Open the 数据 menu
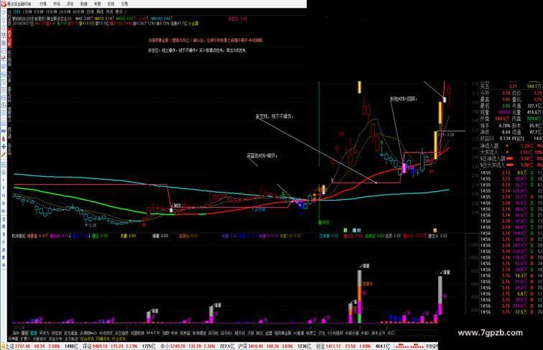Image resolution: width=543 pixels, height=350 pixels. point(83,4)
